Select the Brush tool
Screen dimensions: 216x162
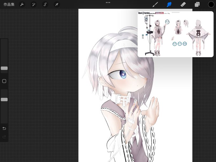tap(155, 4)
